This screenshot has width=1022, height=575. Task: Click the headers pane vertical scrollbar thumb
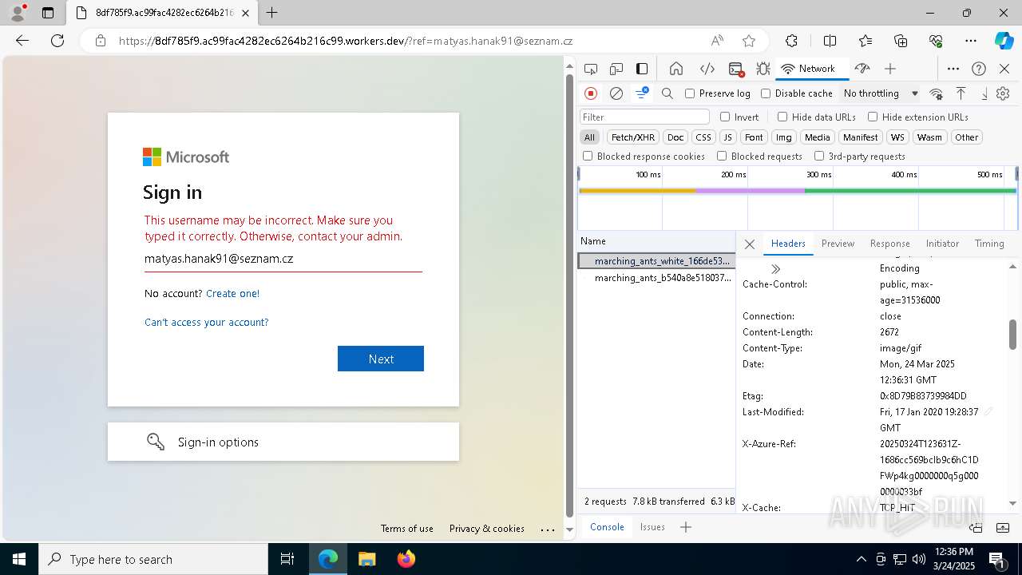[x=1012, y=335]
